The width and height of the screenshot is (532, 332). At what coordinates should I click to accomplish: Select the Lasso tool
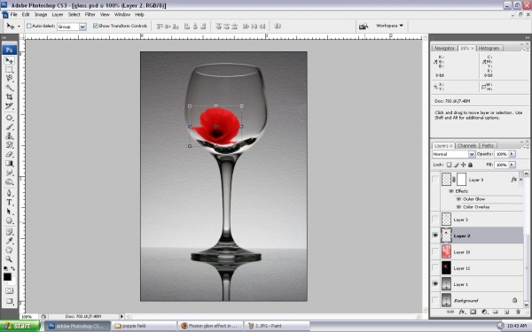tap(9, 79)
